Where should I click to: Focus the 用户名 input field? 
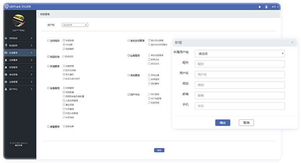click(x=240, y=74)
